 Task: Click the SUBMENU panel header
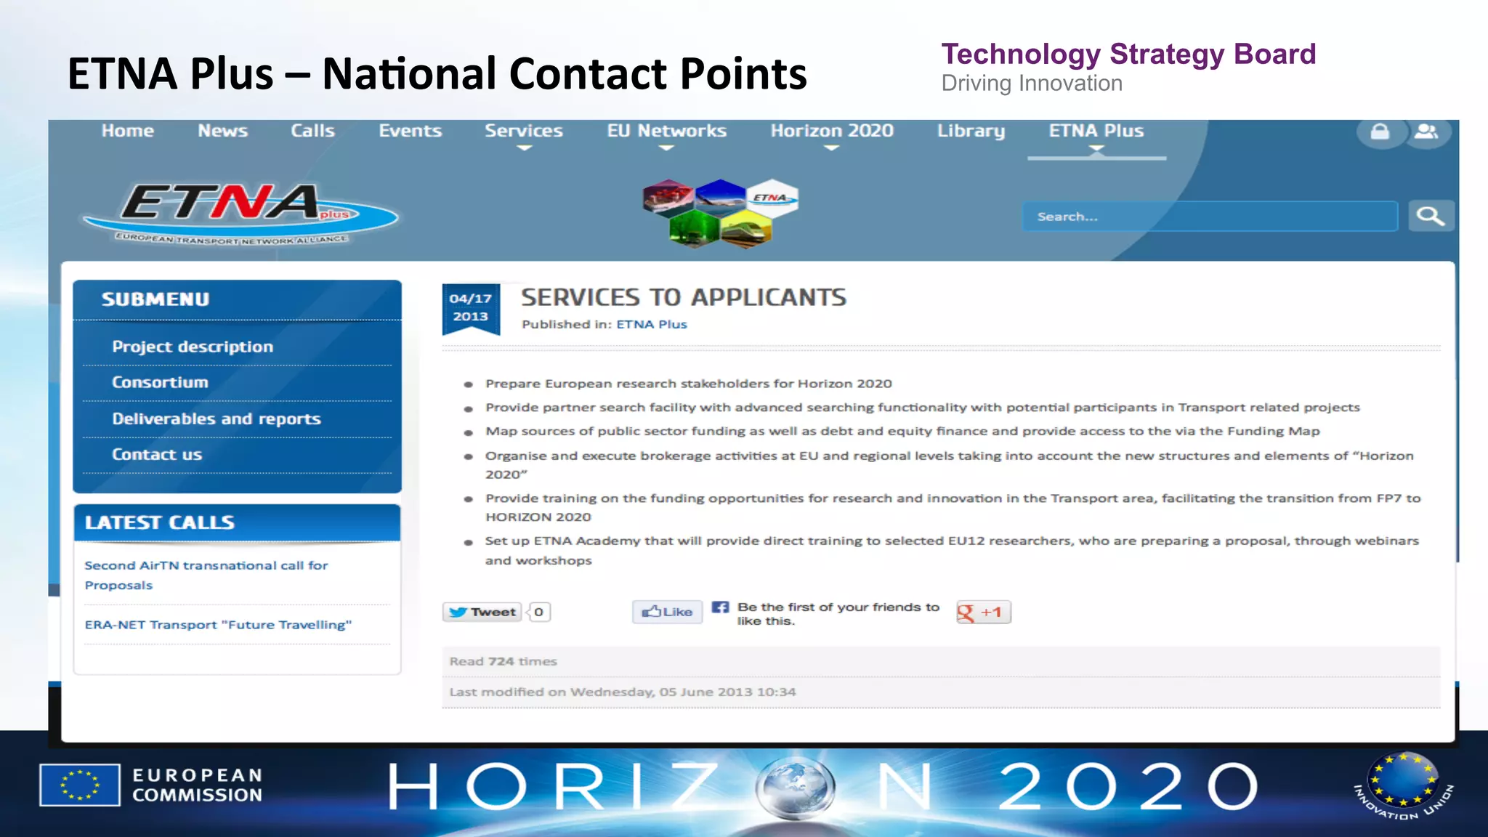[237, 299]
